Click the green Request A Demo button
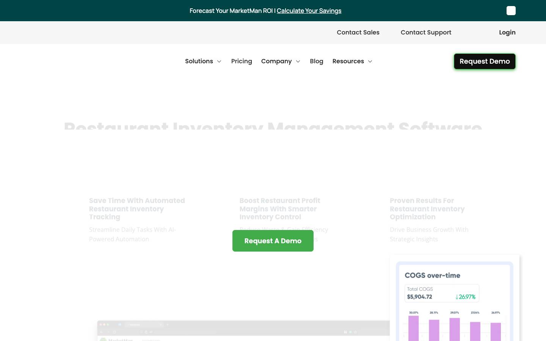This screenshot has height=341, width=546. (x=273, y=241)
